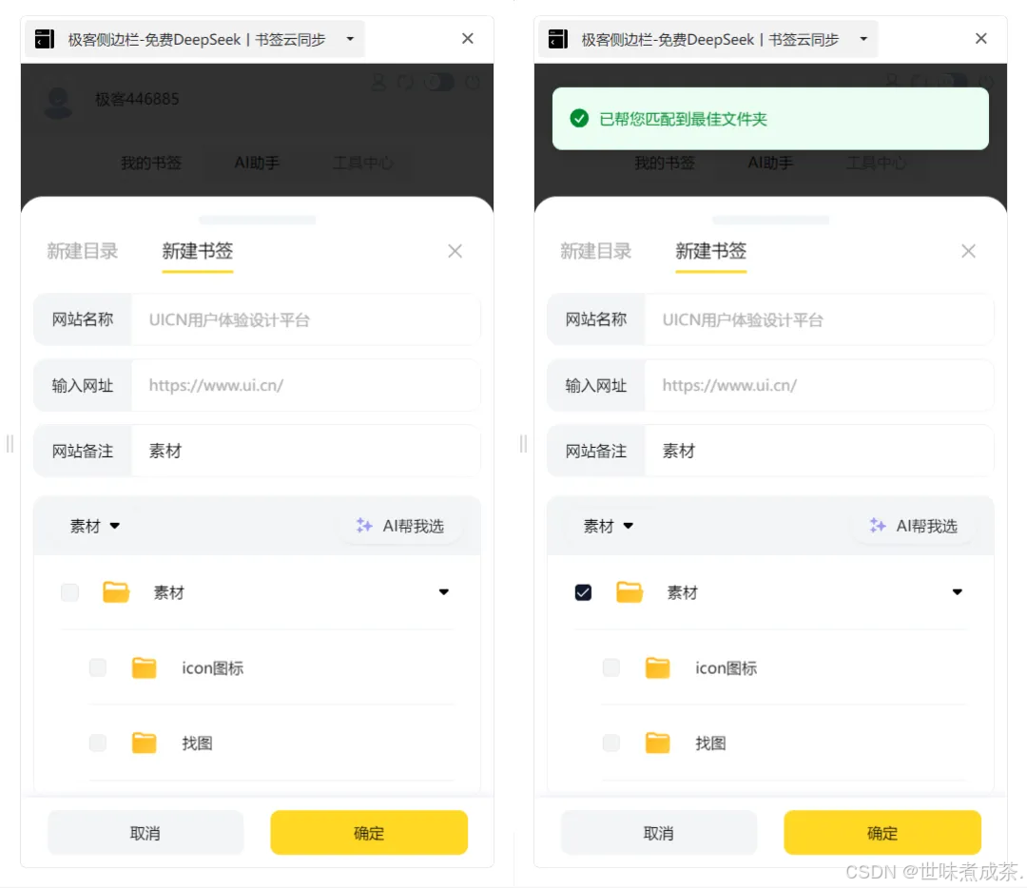Focus the 输入网址 field in right panel
This screenshot has width=1027, height=888.
820,385
